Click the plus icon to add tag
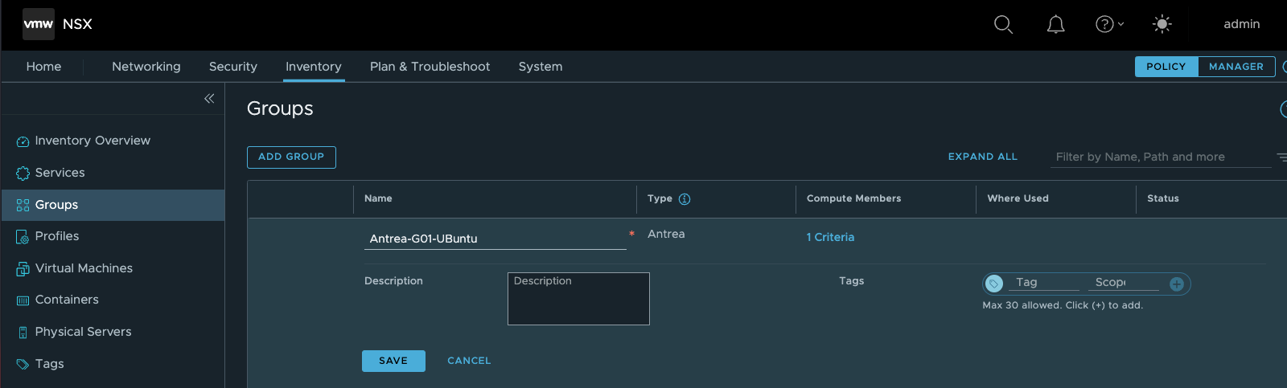 [1177, 284]
